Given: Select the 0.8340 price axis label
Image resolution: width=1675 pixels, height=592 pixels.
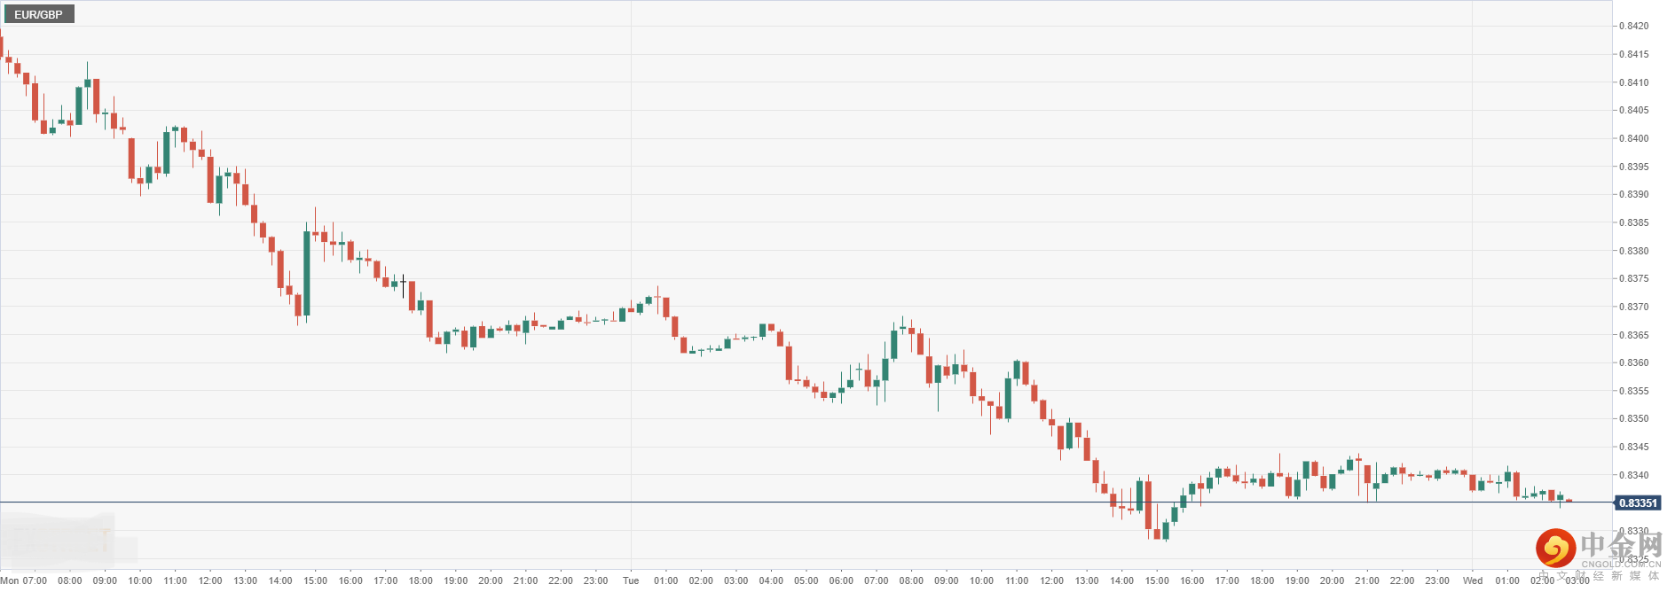Looking at the screenshot, I should [x=1633, y=475].
